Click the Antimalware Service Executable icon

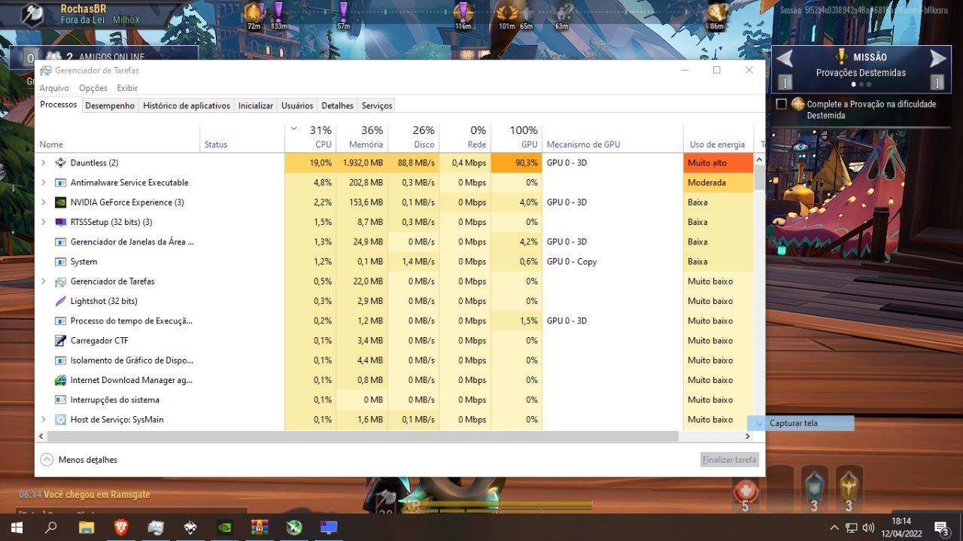tap(60, 182)
